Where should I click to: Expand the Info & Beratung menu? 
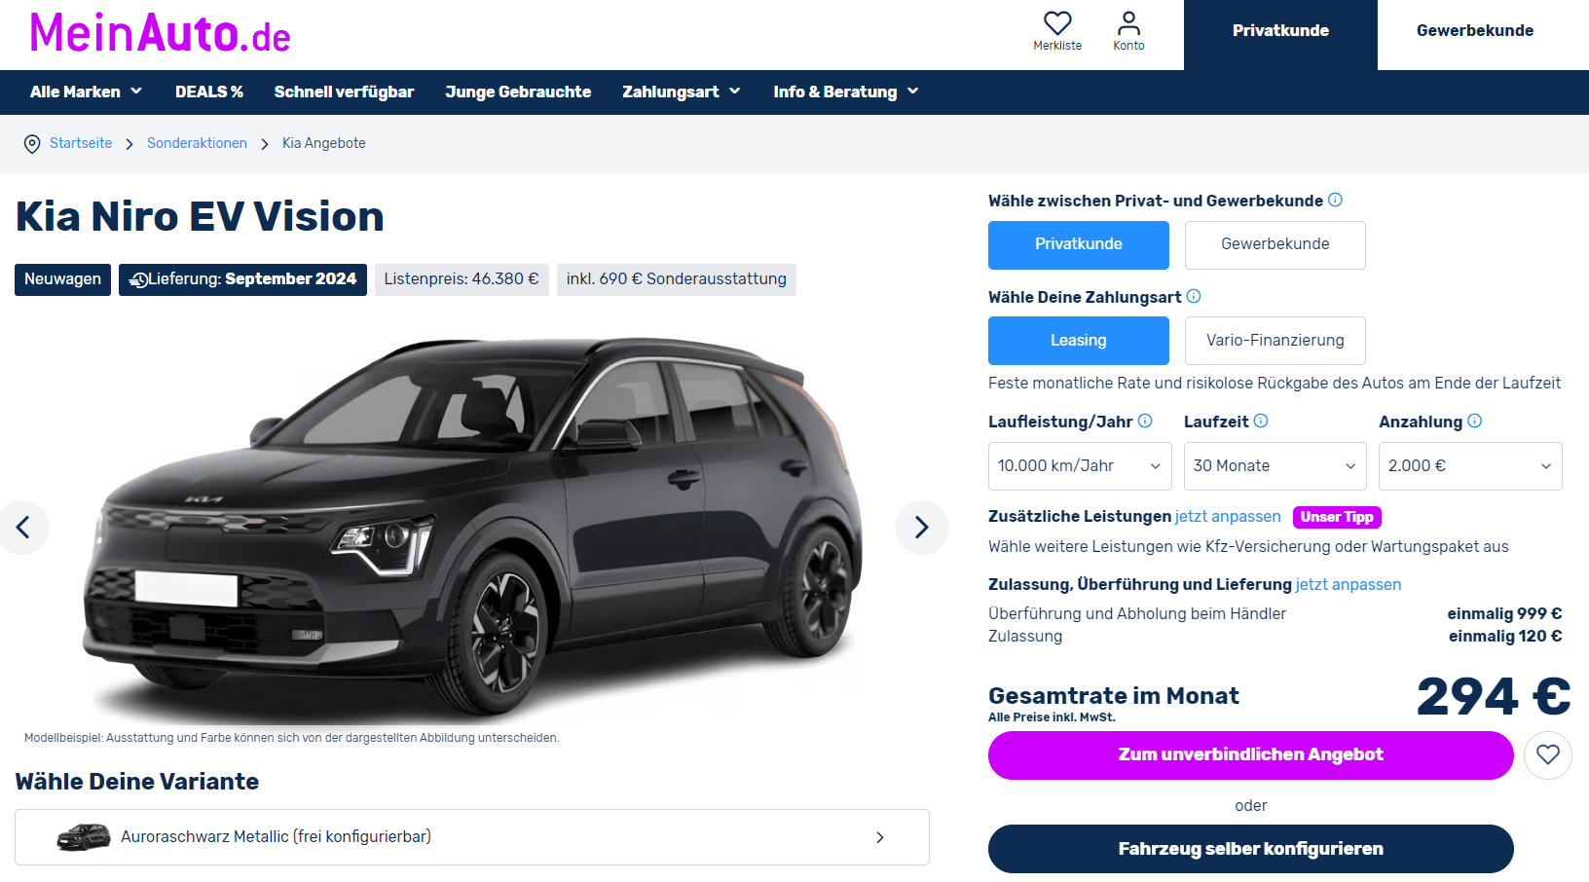(x=846, y=92)
